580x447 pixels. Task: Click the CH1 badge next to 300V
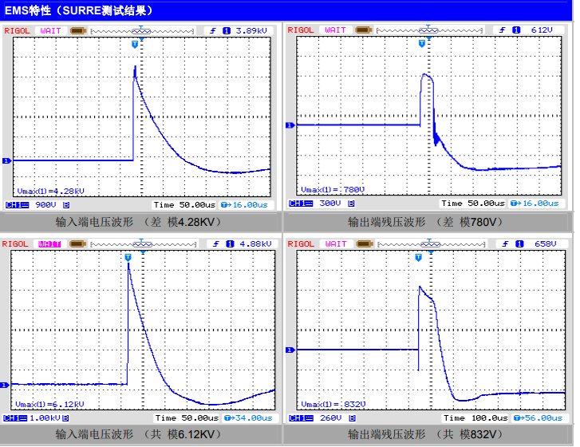pos(301,204)
